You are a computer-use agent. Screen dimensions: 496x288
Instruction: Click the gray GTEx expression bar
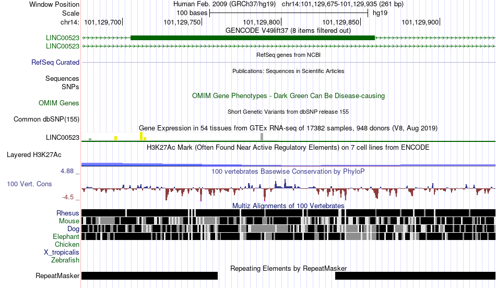(x=262, y=137)
